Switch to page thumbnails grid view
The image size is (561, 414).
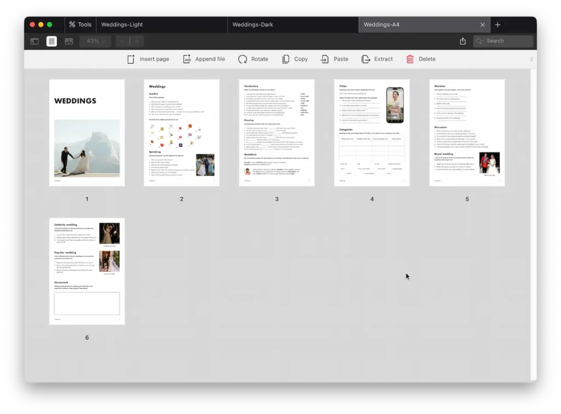click(x=51, y=41)
